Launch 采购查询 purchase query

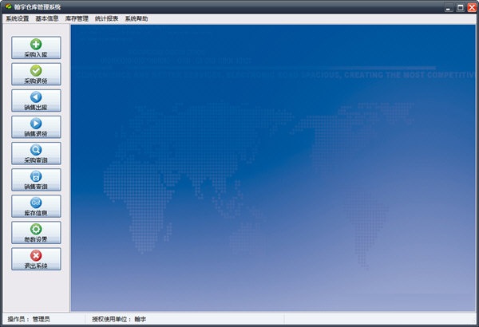pos(36,154)
